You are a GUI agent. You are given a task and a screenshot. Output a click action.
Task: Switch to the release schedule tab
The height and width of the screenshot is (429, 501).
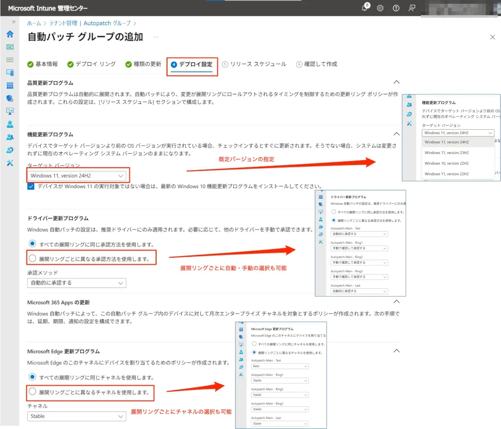254,64
